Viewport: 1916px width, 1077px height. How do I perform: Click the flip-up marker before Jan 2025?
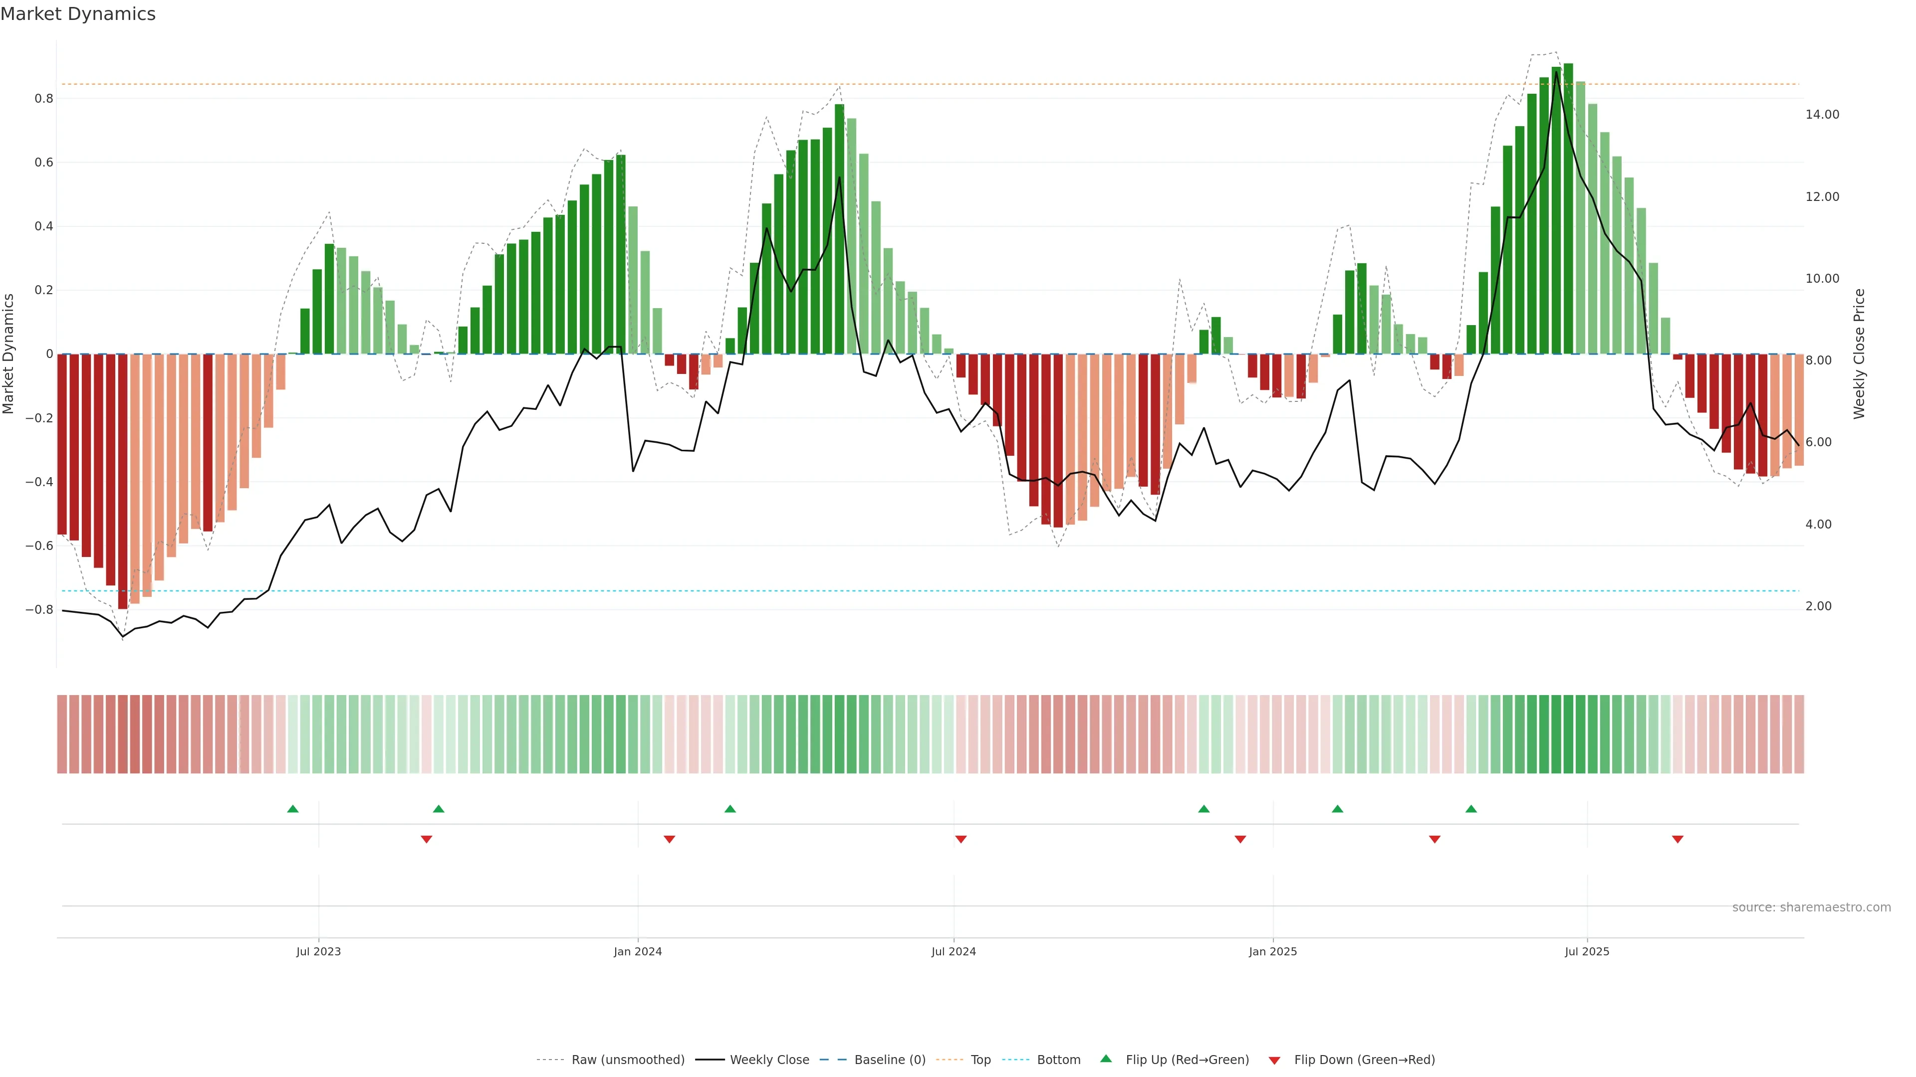(x=1203, y=809)
